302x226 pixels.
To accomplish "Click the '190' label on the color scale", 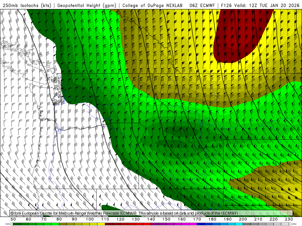I will point(228,219).
